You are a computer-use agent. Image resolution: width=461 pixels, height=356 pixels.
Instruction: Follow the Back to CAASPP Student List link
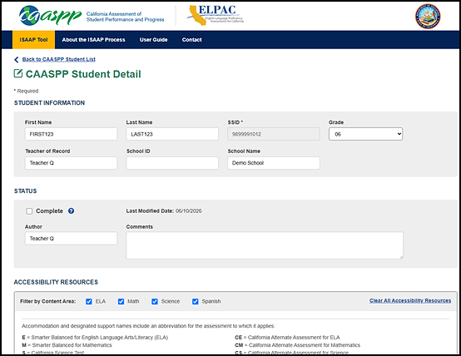click(59, 59)
